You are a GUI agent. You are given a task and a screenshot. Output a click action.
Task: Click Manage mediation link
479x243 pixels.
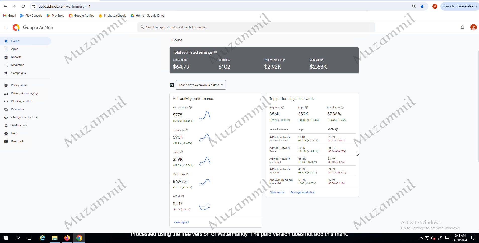pyautogui.click(x=303, y=192)
